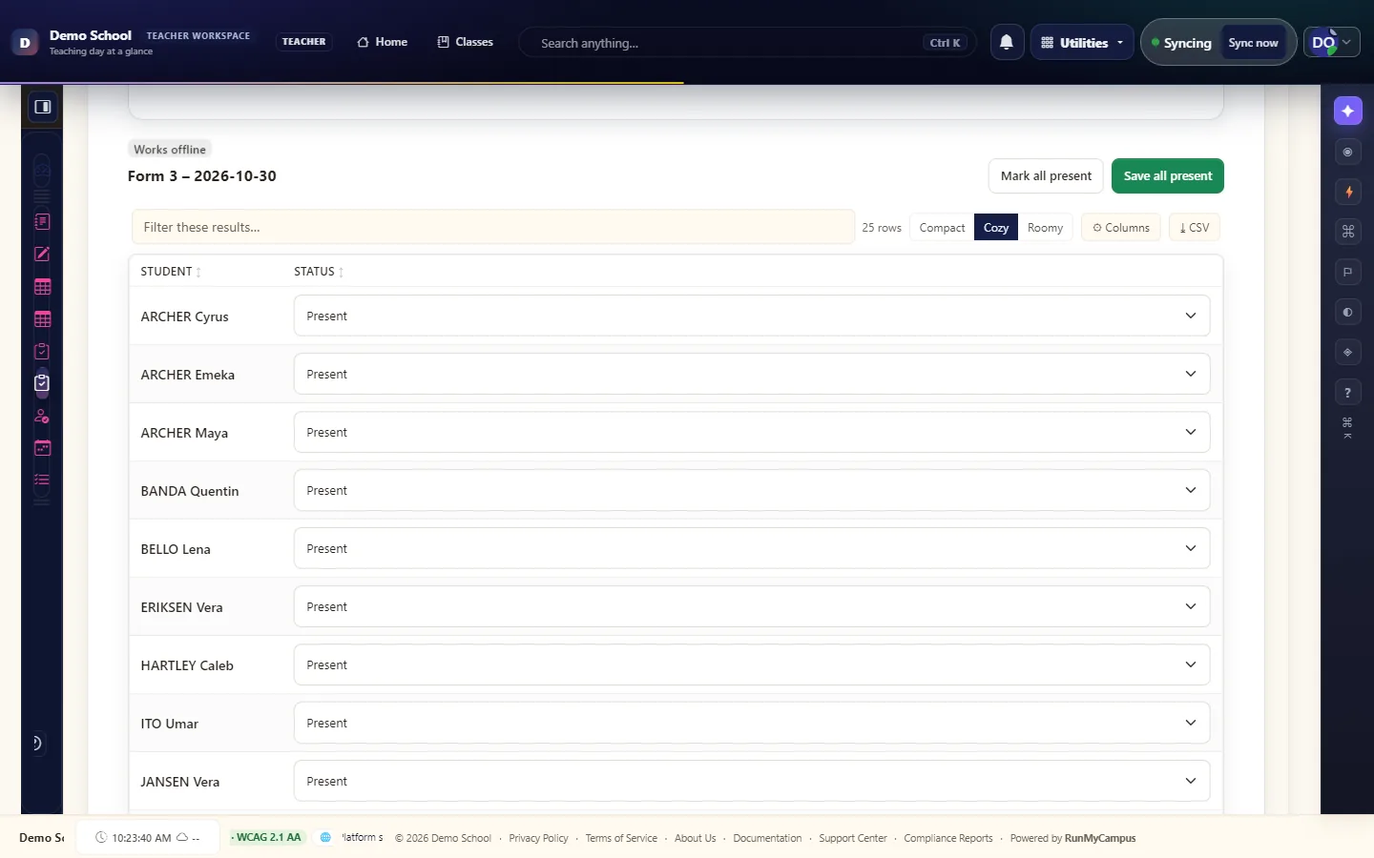Image resolution: width=1374 pixels, height=858 pixels.
Task: Open status dropdown for BANDA Quentin
Action: (752, 490)
